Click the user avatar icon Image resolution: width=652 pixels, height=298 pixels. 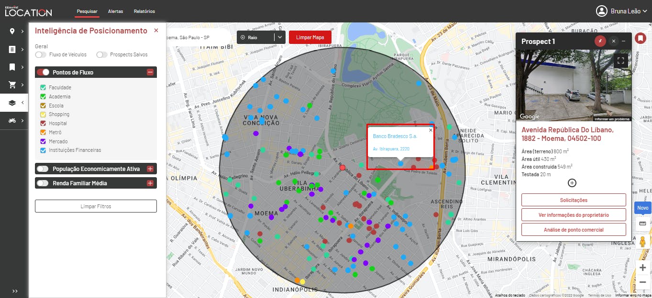point(601,11)
